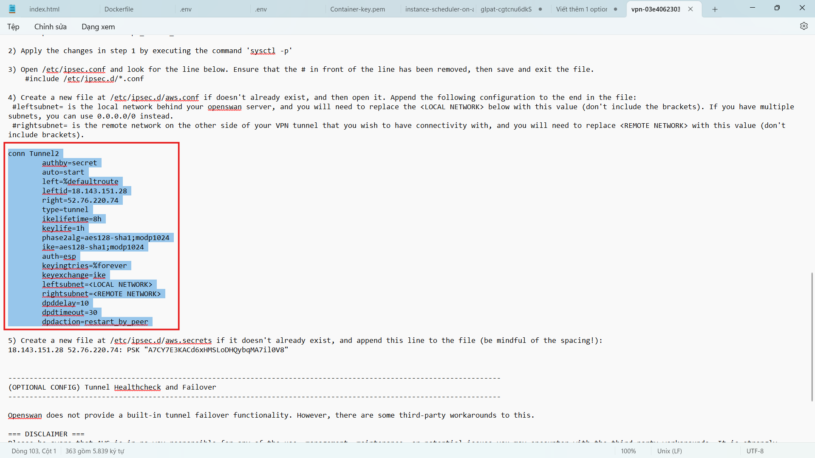815x458 pixels.
Task: Click the right=52.76.220.74 line
Action: pyautogui.click(x=80, y=200)
